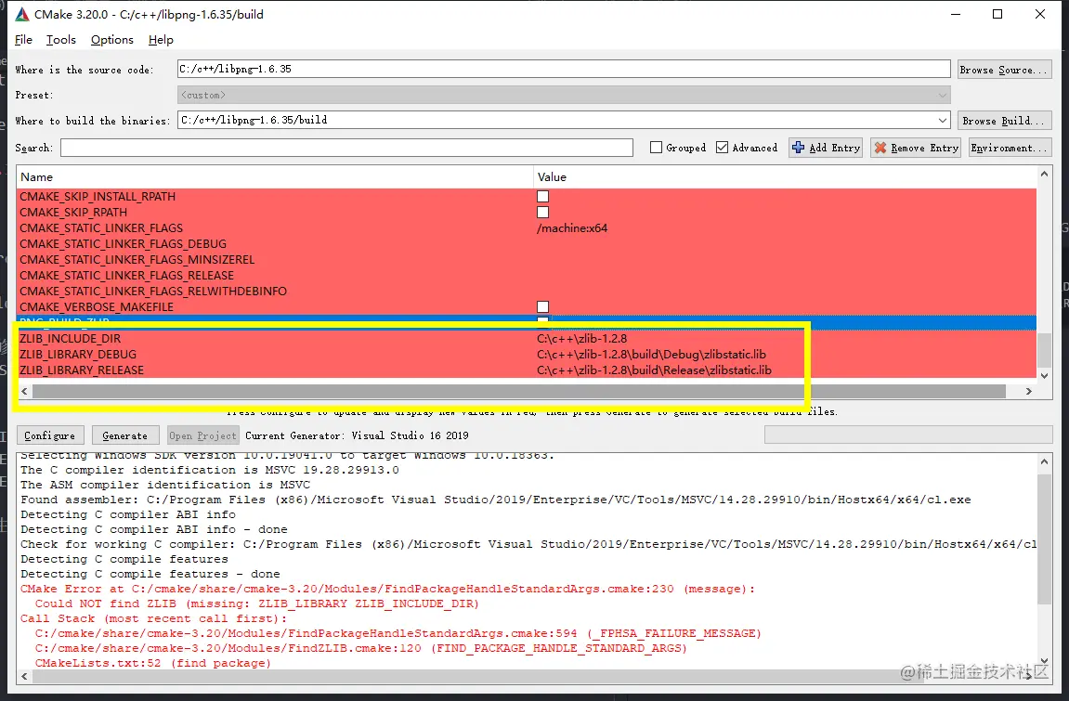Click the 'Could NOT find ZLIB' error line
This screenshot has height=701, width=1069.
257,604
